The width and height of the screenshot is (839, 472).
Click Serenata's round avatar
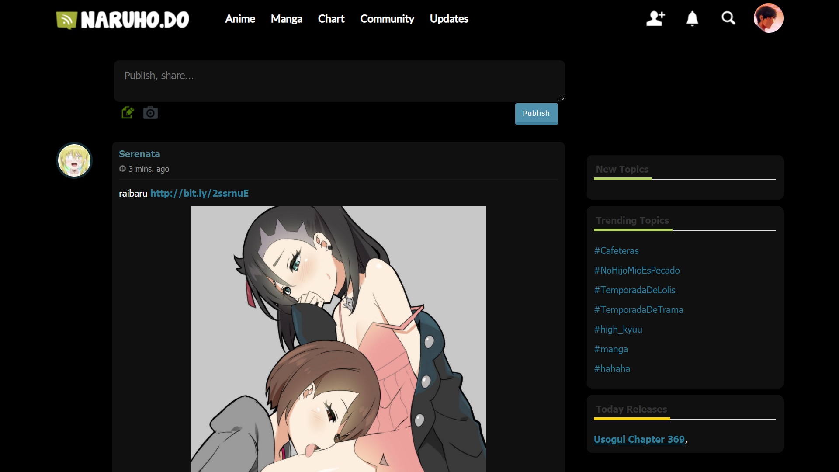pyautogui.click(x=74, y=160)
